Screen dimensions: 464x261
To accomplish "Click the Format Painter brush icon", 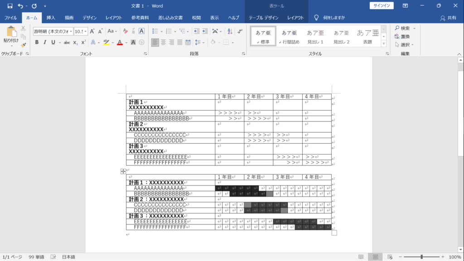I will (24, 45).
